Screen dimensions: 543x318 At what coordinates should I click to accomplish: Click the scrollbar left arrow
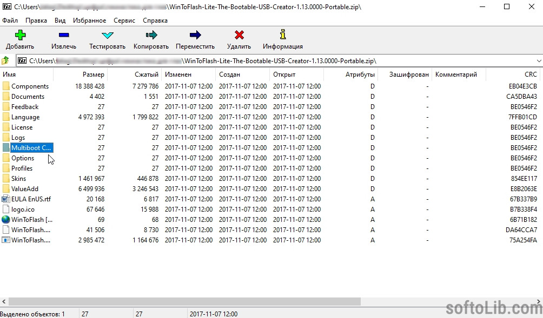[x=4, y=302]
